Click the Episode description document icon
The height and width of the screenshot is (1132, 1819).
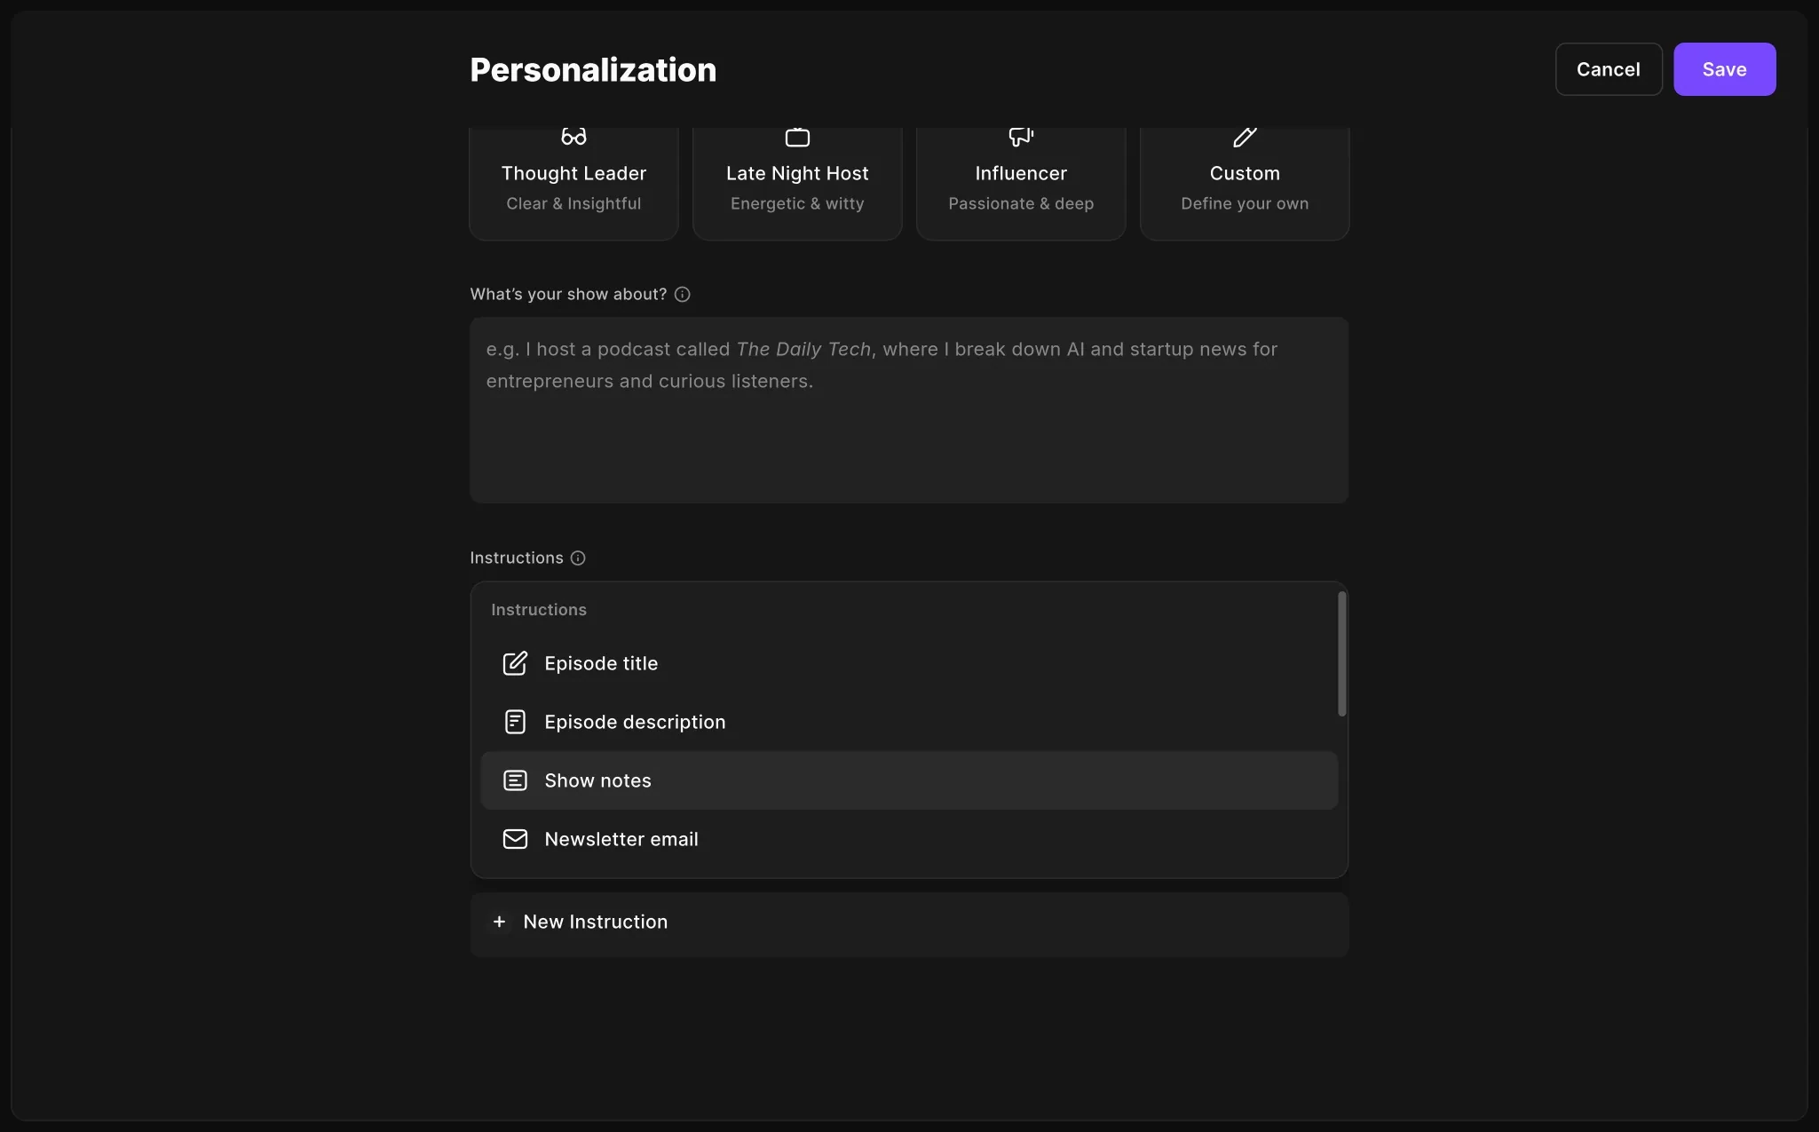point(515,722)
